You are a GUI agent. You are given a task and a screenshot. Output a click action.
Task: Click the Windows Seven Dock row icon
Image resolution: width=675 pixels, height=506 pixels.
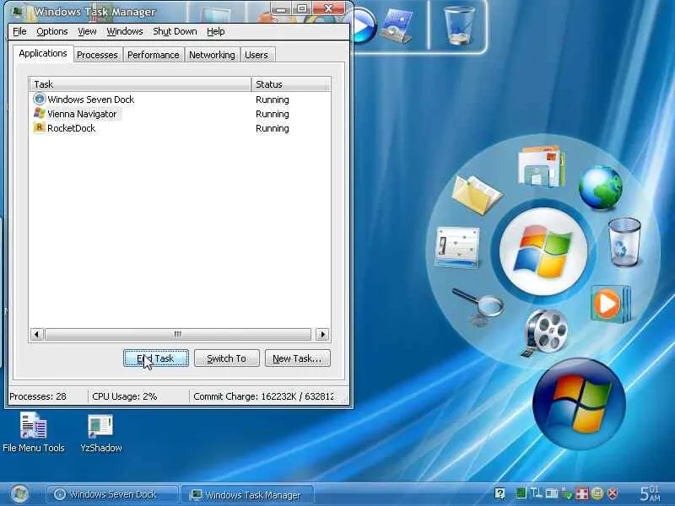tap(39, 99)
